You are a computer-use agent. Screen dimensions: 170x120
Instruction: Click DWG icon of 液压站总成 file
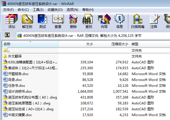coord(5,109)
